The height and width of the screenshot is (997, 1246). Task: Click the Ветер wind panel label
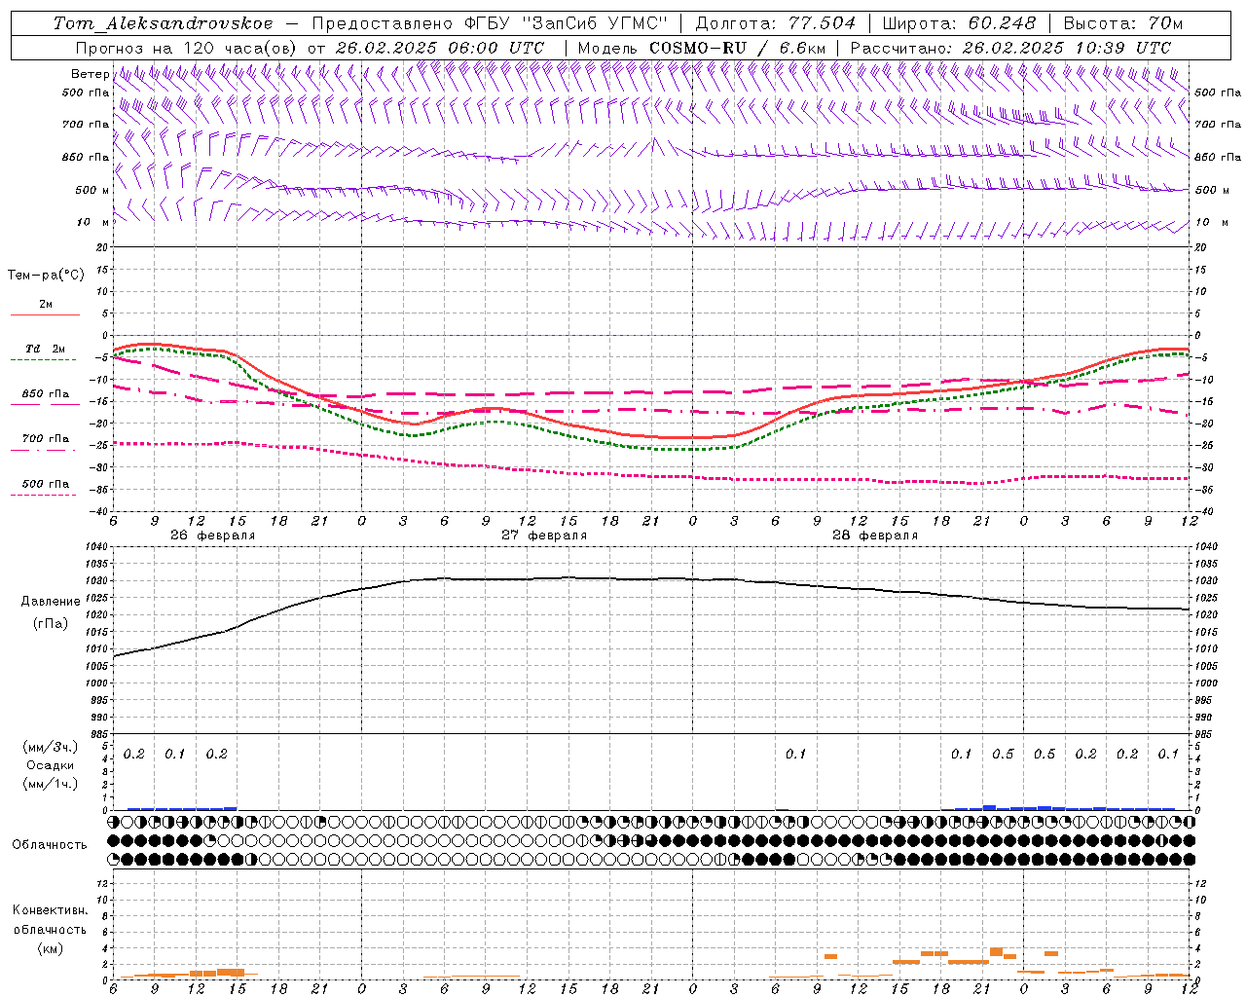click(x=91, y=74)
